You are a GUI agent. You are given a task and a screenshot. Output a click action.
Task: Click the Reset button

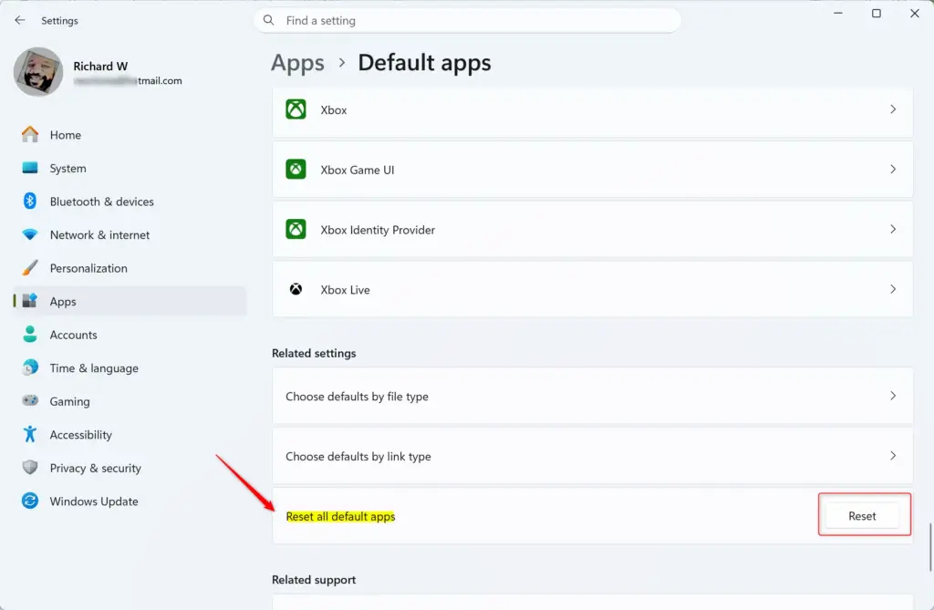pos(862,516)
